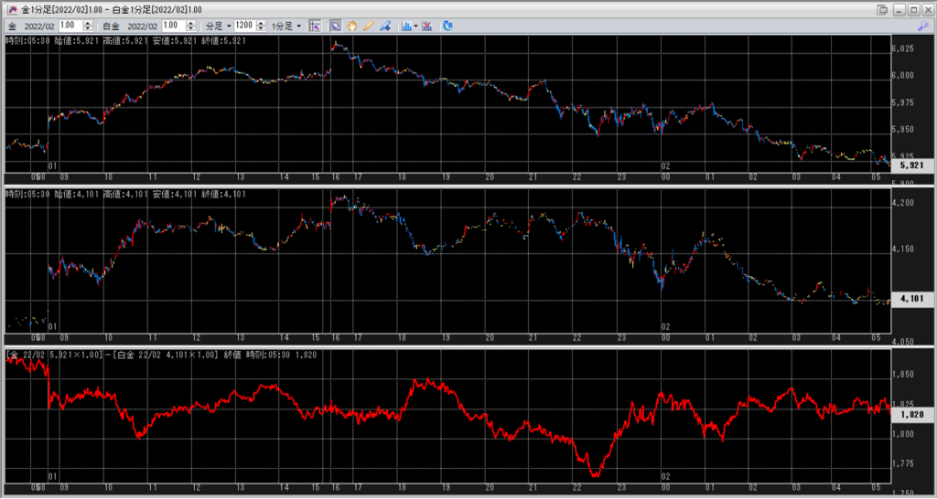Toggle the crosshair cursor display

315,26
